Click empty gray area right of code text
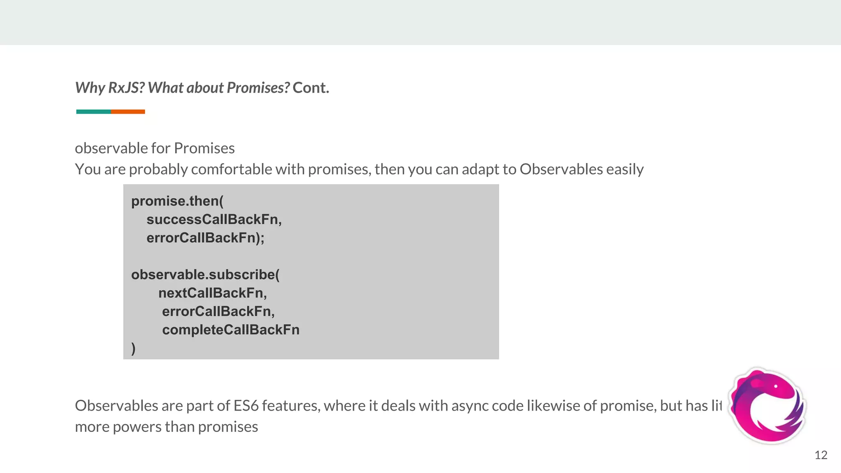The image size is (841, 473). tap(411, 271)
